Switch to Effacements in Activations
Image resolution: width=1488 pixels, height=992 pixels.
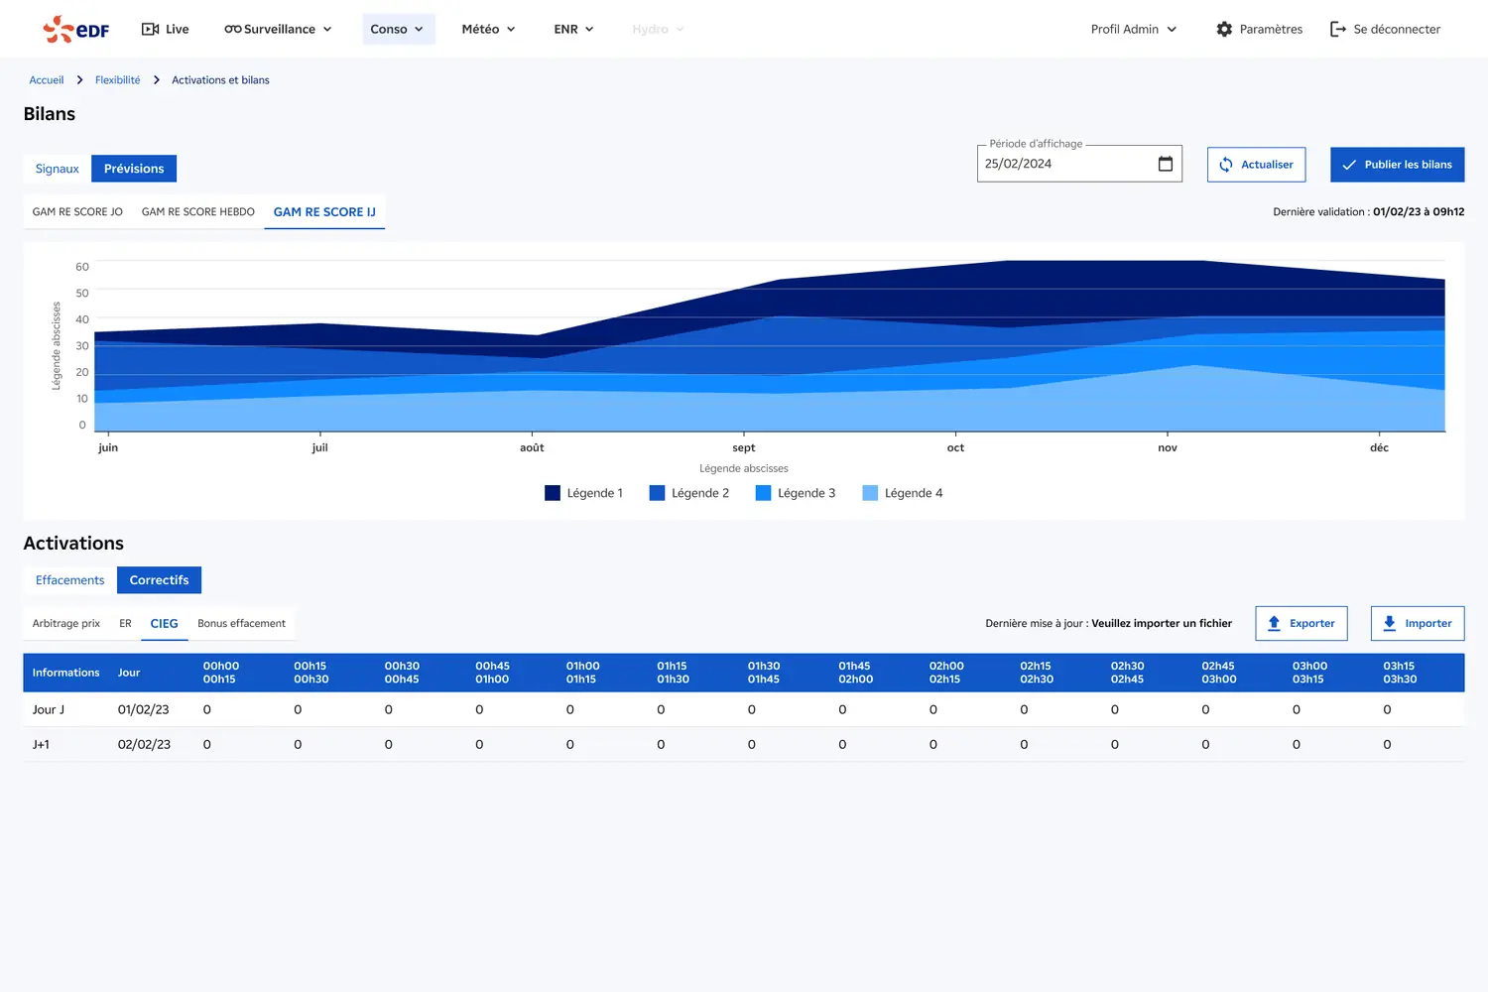tap(69, 580)
